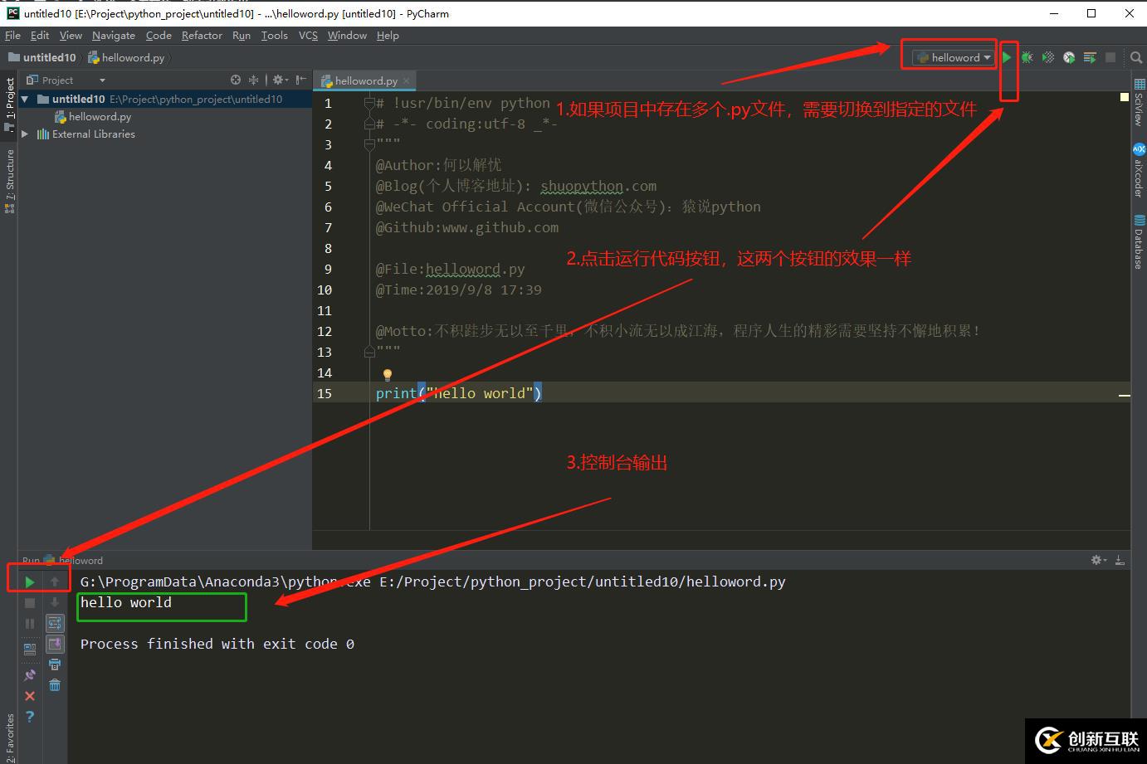
Task: Close the helloword.py editor tab
Action: pos(406,80)
